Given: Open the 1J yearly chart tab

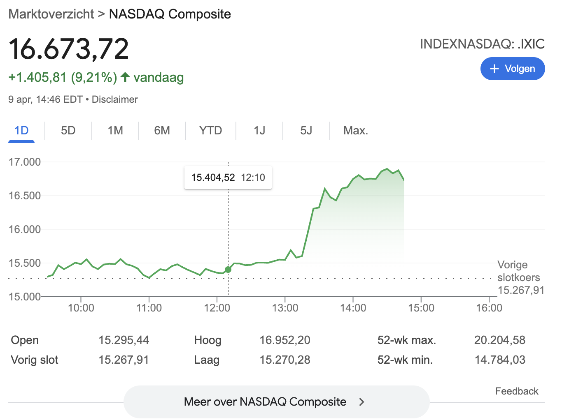Looking at the screenshot, I should 259,131.
